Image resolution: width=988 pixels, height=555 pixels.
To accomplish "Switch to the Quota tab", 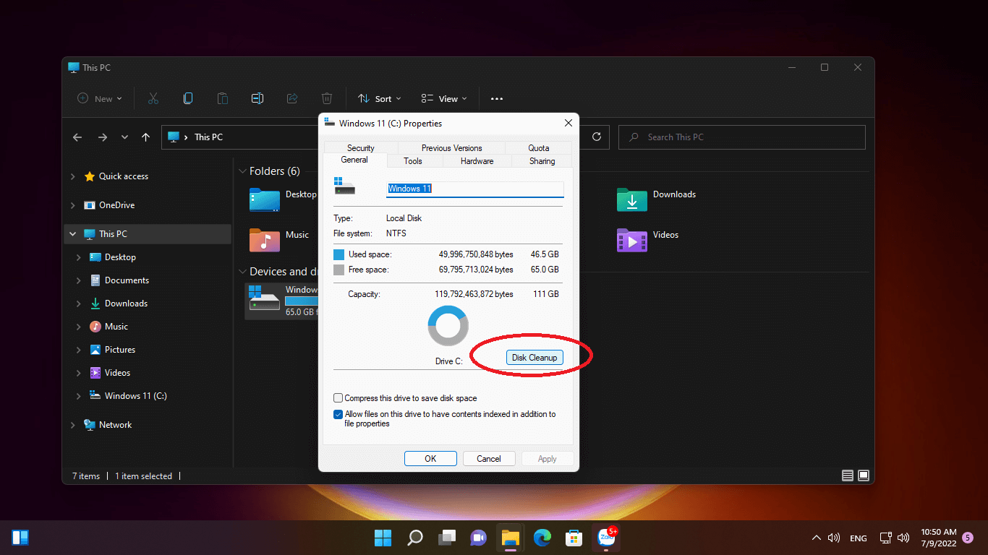I will (538, 148).
